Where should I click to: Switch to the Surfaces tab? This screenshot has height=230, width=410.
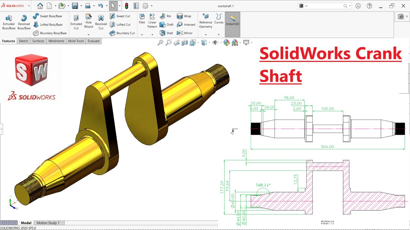coord(38,41)
